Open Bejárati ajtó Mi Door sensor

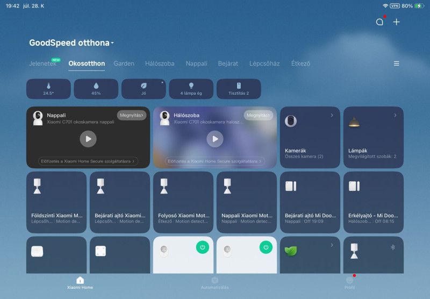coord(310,202)
